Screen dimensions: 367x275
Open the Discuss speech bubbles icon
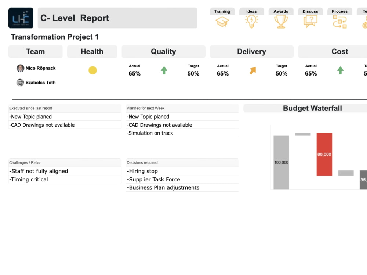click(310, 21)
